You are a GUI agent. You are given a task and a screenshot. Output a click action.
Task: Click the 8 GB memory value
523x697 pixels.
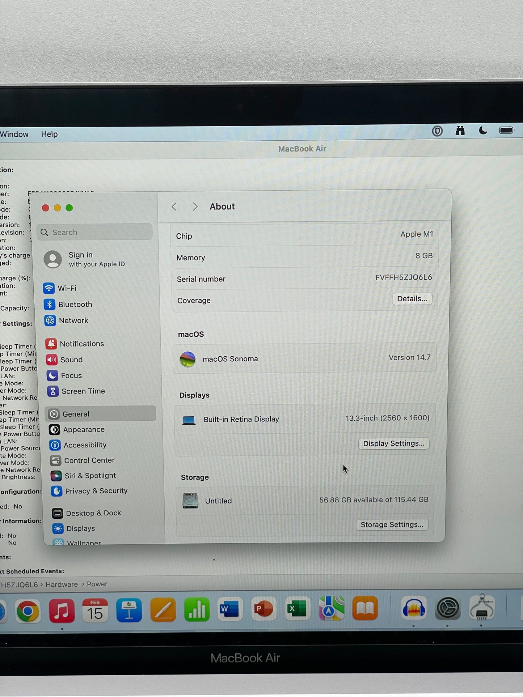point(424,256)
